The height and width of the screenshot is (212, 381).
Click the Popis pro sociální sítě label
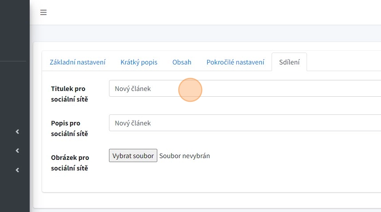(x=70, y=128)
